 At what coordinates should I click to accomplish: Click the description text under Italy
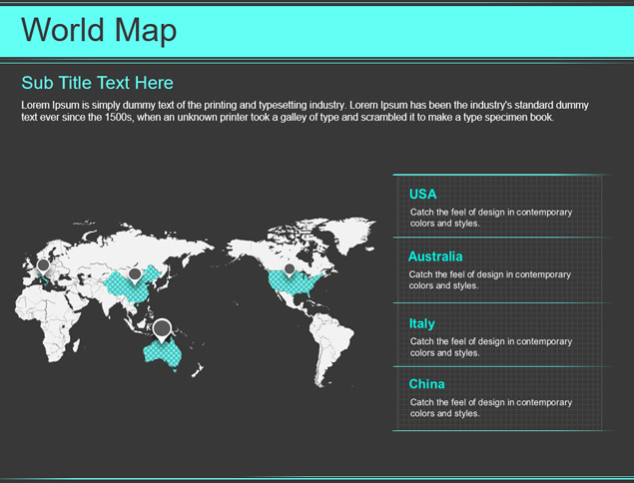pos(491,347)
